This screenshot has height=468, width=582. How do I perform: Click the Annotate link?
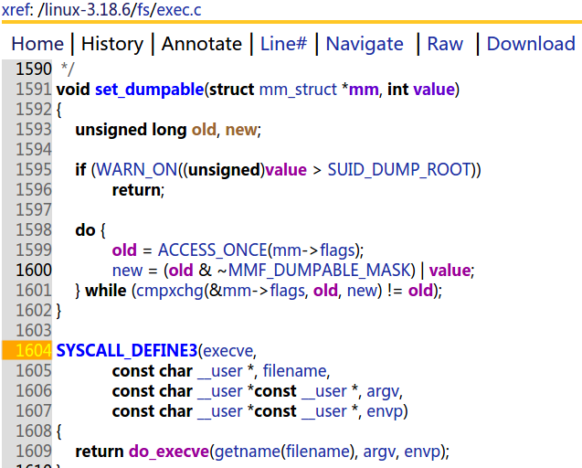(x=202, y=44)
